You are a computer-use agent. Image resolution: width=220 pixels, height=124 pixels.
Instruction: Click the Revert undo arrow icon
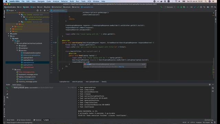tap(204, 7)
